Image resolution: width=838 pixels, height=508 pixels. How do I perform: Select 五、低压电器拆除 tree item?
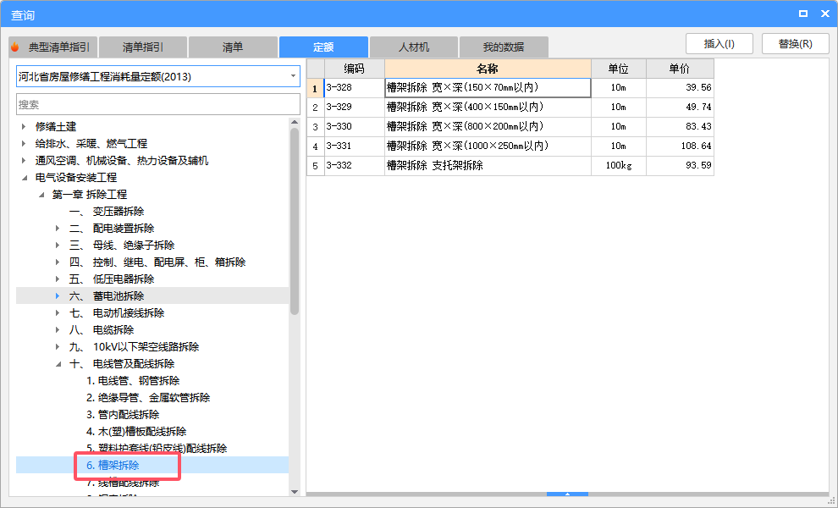tap(111, 279)
